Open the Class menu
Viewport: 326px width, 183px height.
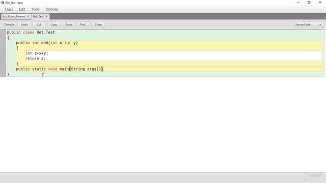tap(9, 9)
